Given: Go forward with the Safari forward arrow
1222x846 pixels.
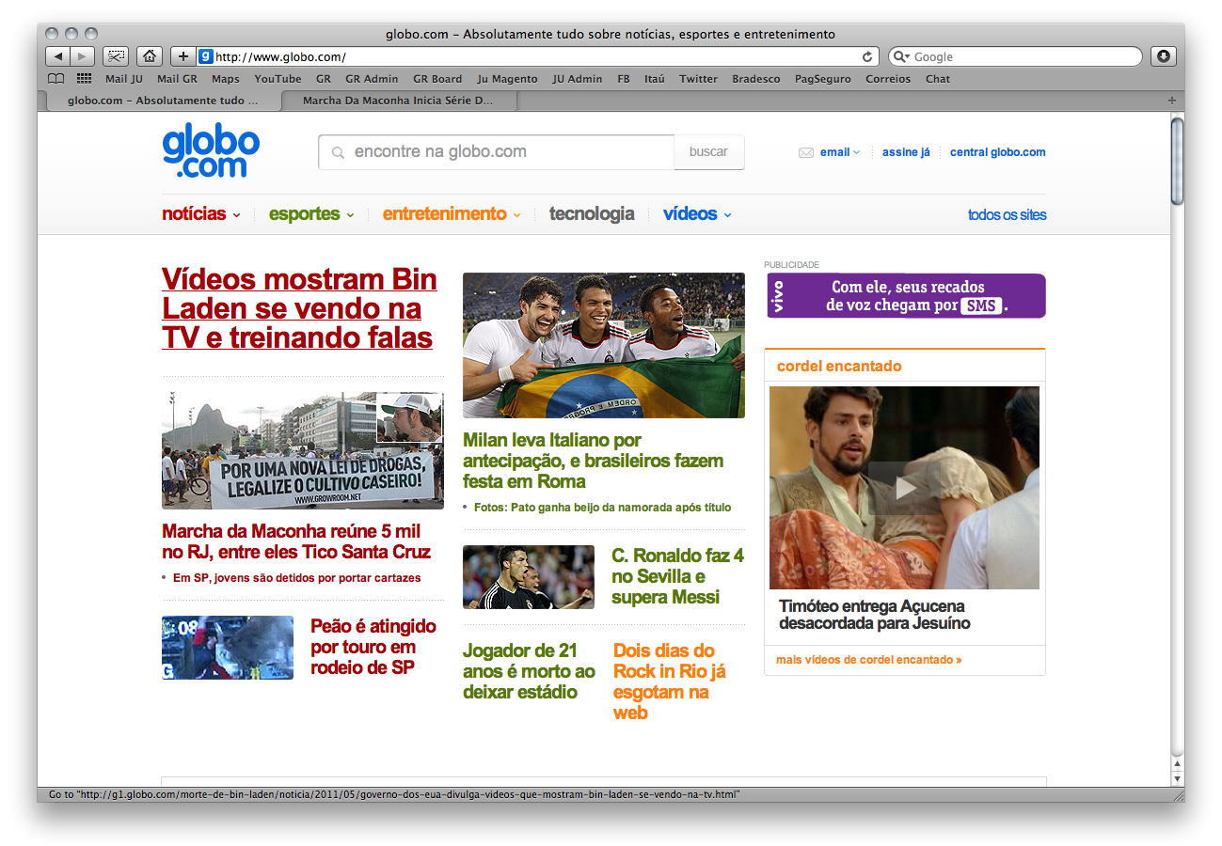Looking at the screenshot, I should pyautogui.click(x=83, y=56).
